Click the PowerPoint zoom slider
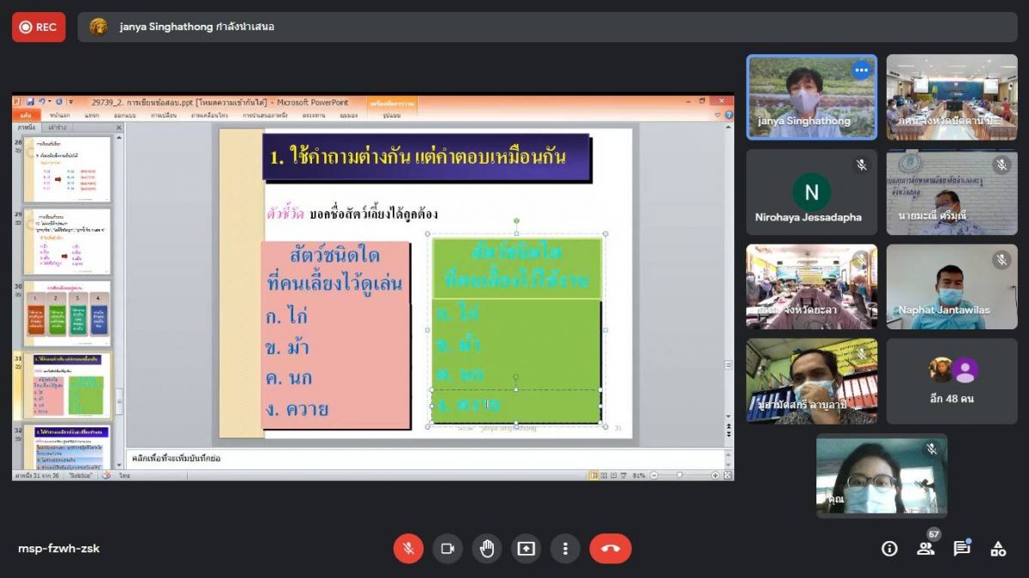 point(679,475)
